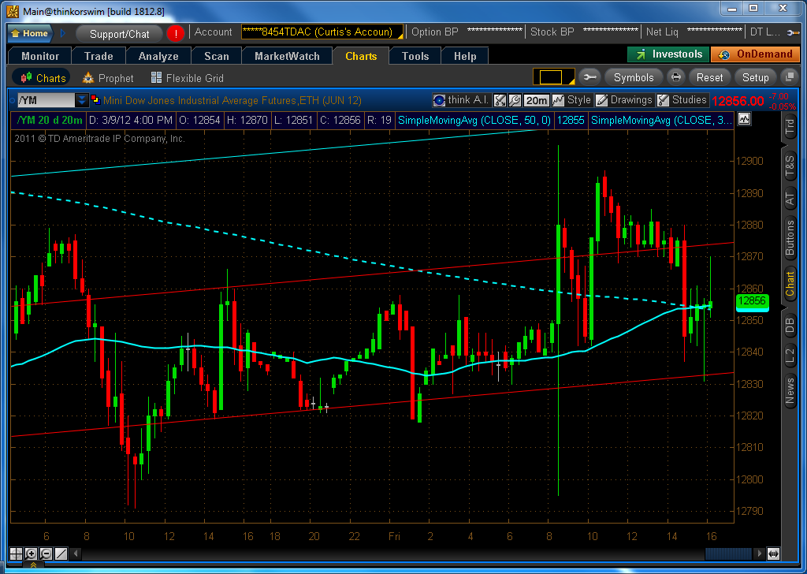
Task: Switch to the Analyze tab
Action: pyautogui.click(x=158, y=56)
